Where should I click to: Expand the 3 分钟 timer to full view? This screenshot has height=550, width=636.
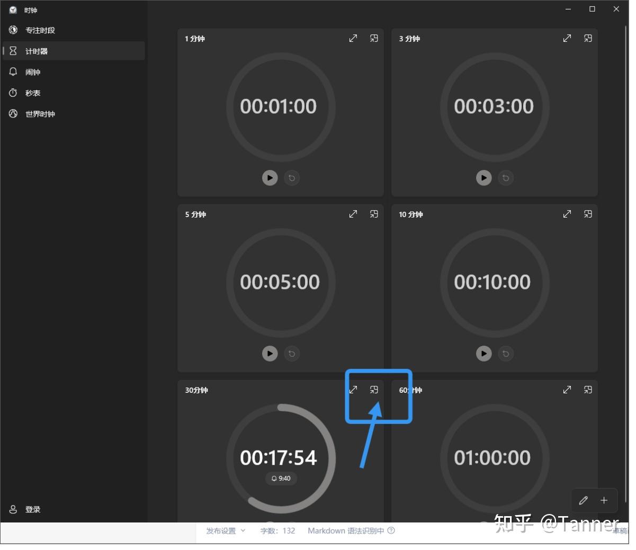(x=567, y=38)
